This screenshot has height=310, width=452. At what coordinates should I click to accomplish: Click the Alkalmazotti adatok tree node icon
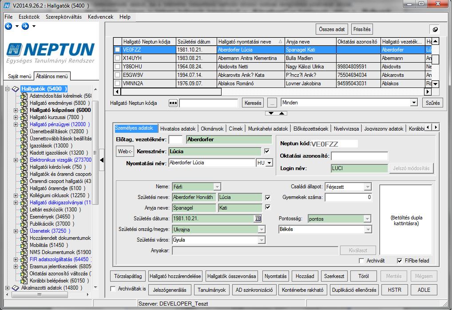pyautogui.click(x=16, y=288)
